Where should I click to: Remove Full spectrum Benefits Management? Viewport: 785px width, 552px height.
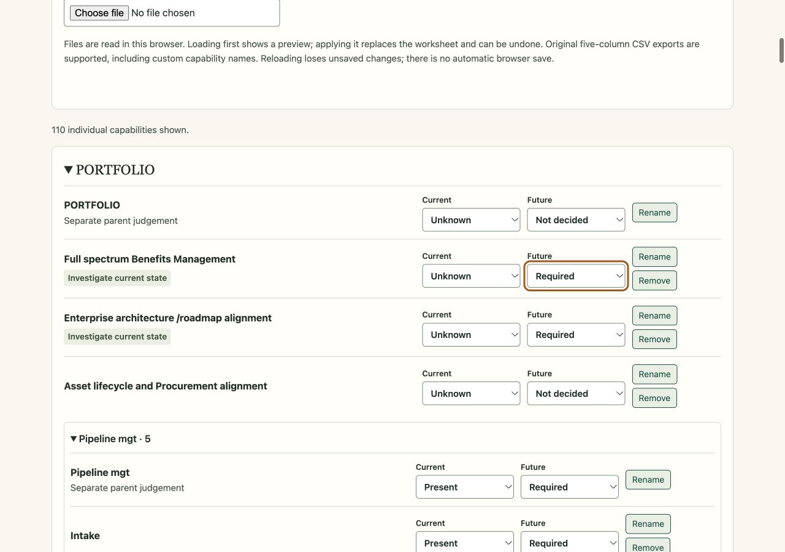654,280
